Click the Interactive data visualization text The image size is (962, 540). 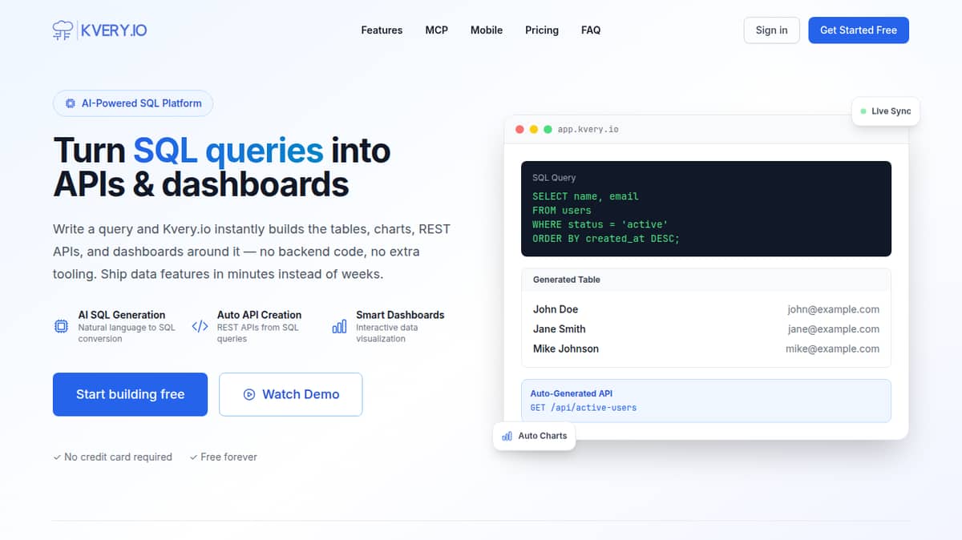[x=386, y=333]
